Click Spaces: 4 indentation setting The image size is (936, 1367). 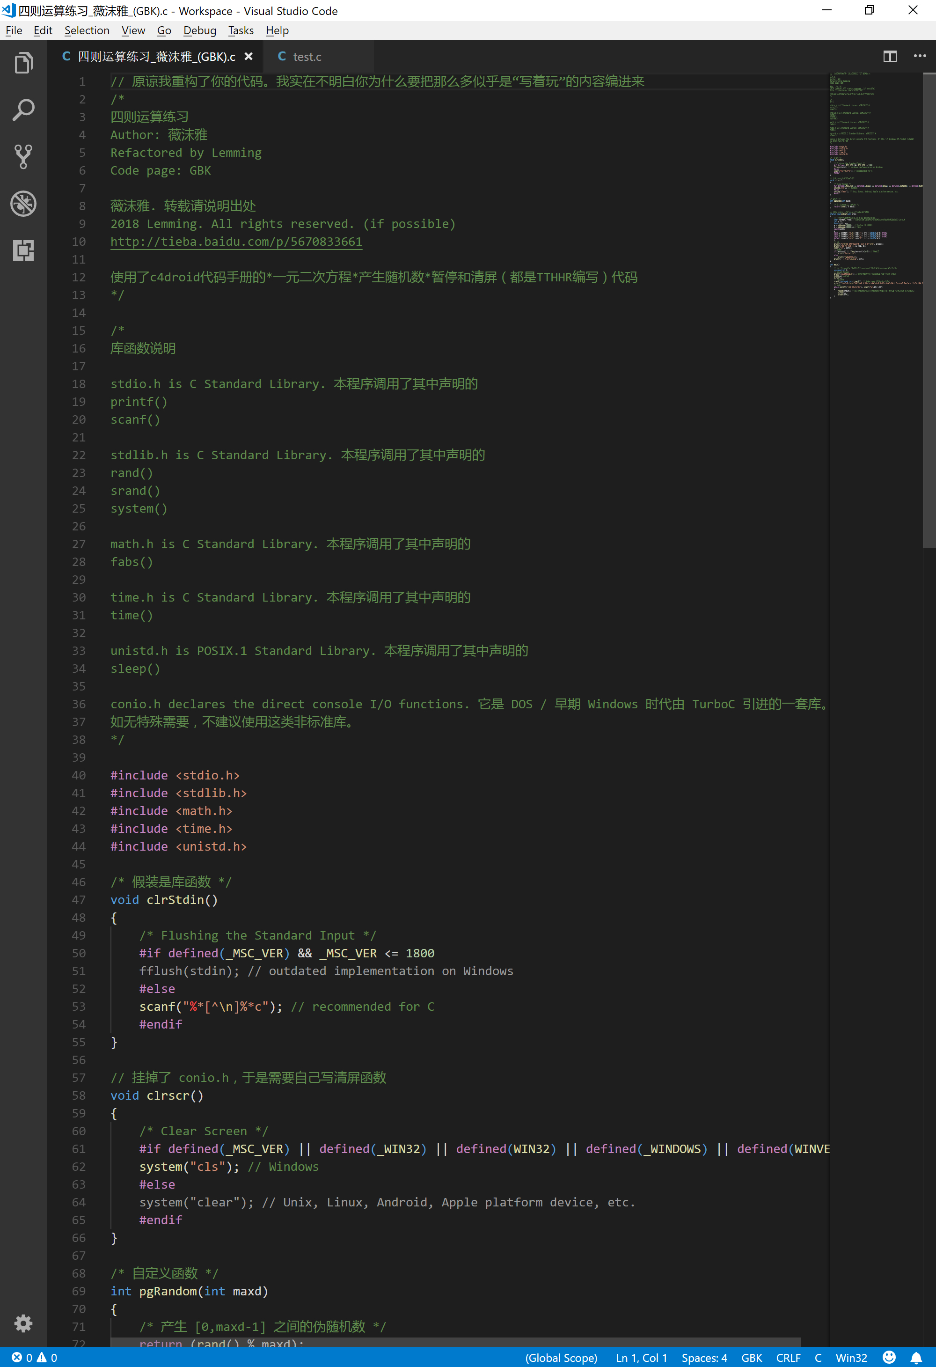pyautogui.click(x=704, y=1358)
